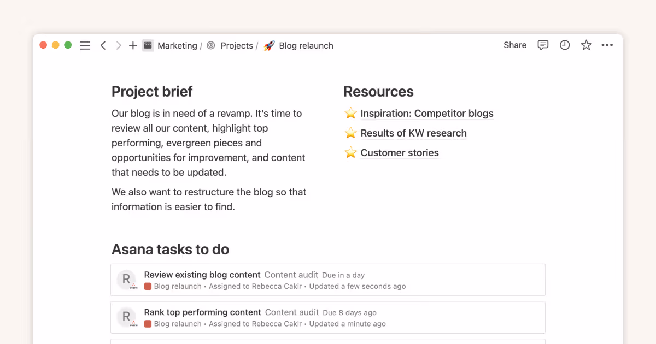Go to the Marketing breadcrumb page
656x344 pixels.
click(x=177, y=45)
